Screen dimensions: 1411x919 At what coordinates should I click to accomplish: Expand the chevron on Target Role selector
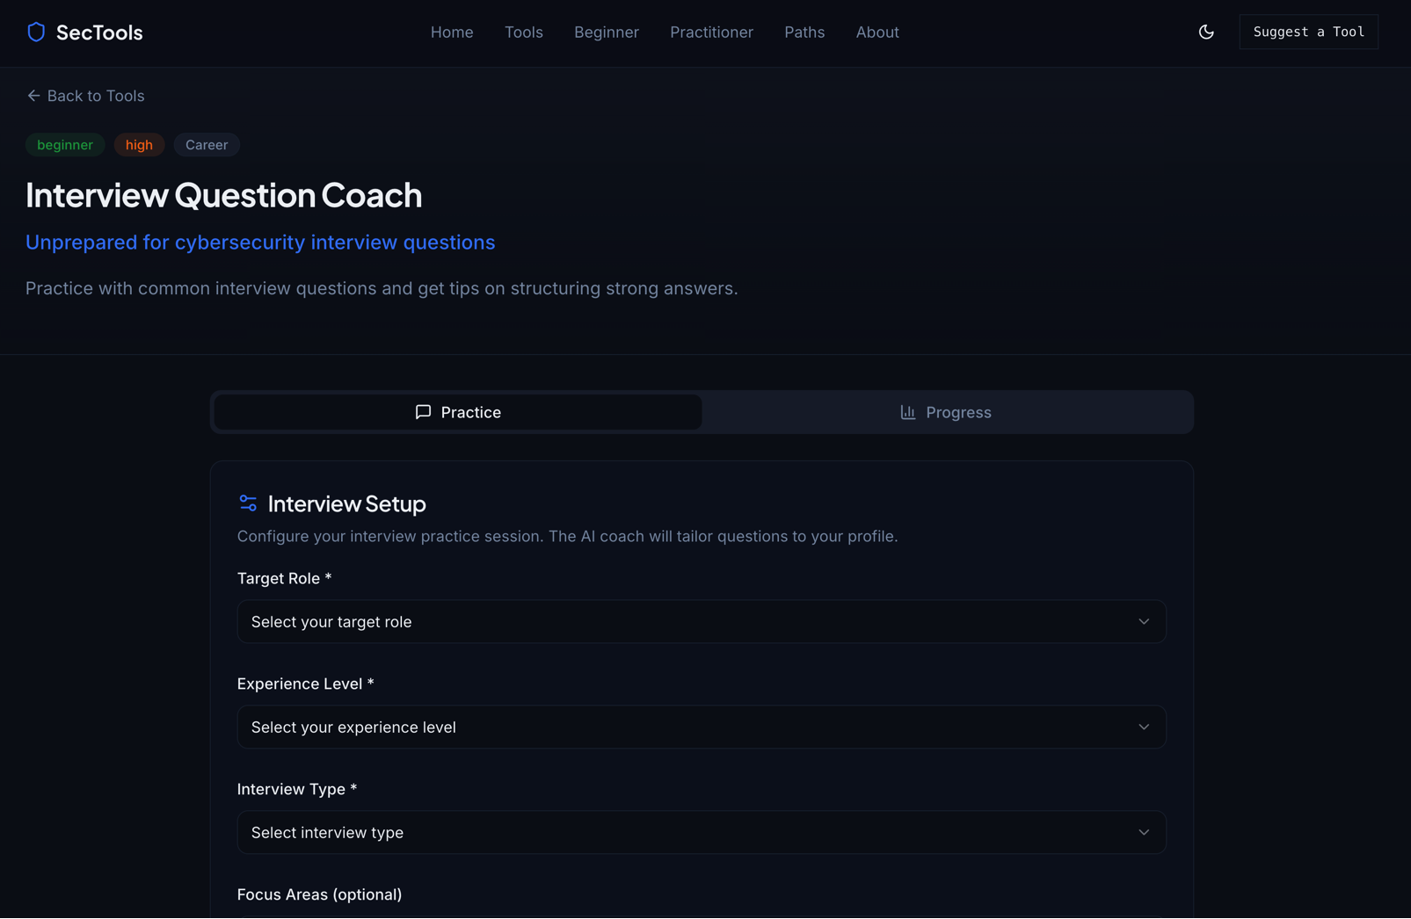pos(1144,621)
